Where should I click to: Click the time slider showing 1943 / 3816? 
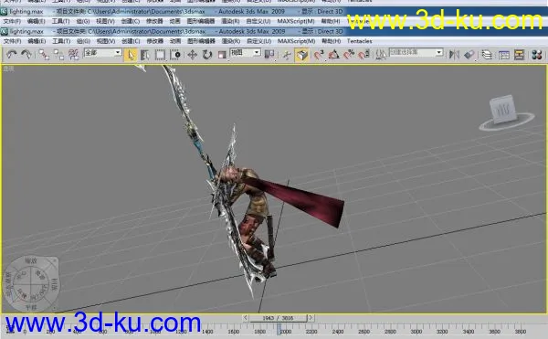click(x=279, y=318)
